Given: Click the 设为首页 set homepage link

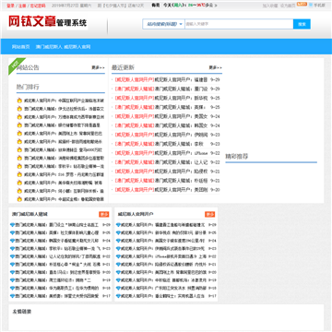Looking at the screenshot, I should click(288, 6).
